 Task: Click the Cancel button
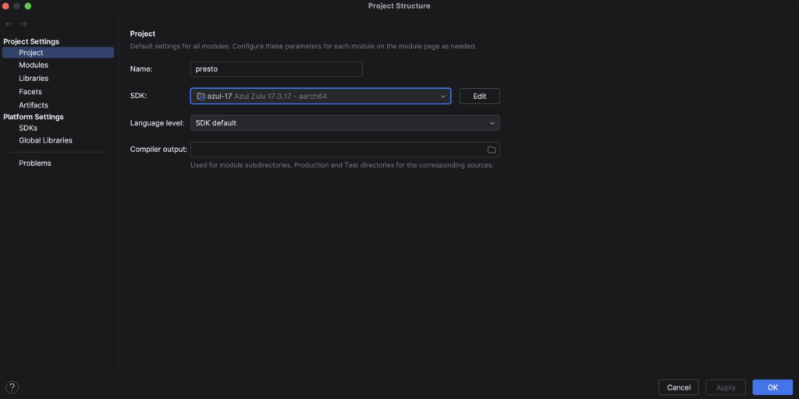tap(678, 387)
